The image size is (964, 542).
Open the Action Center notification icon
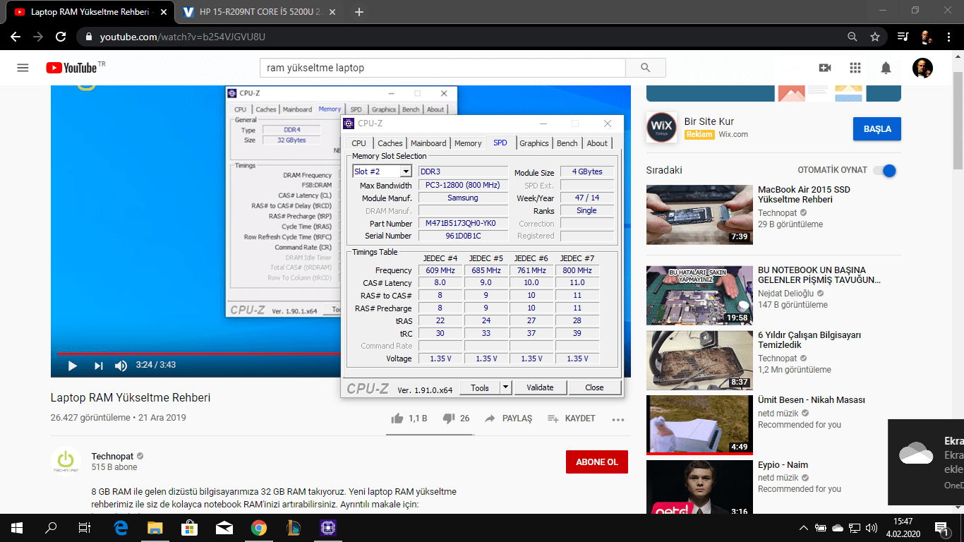(x=941, y=527)
